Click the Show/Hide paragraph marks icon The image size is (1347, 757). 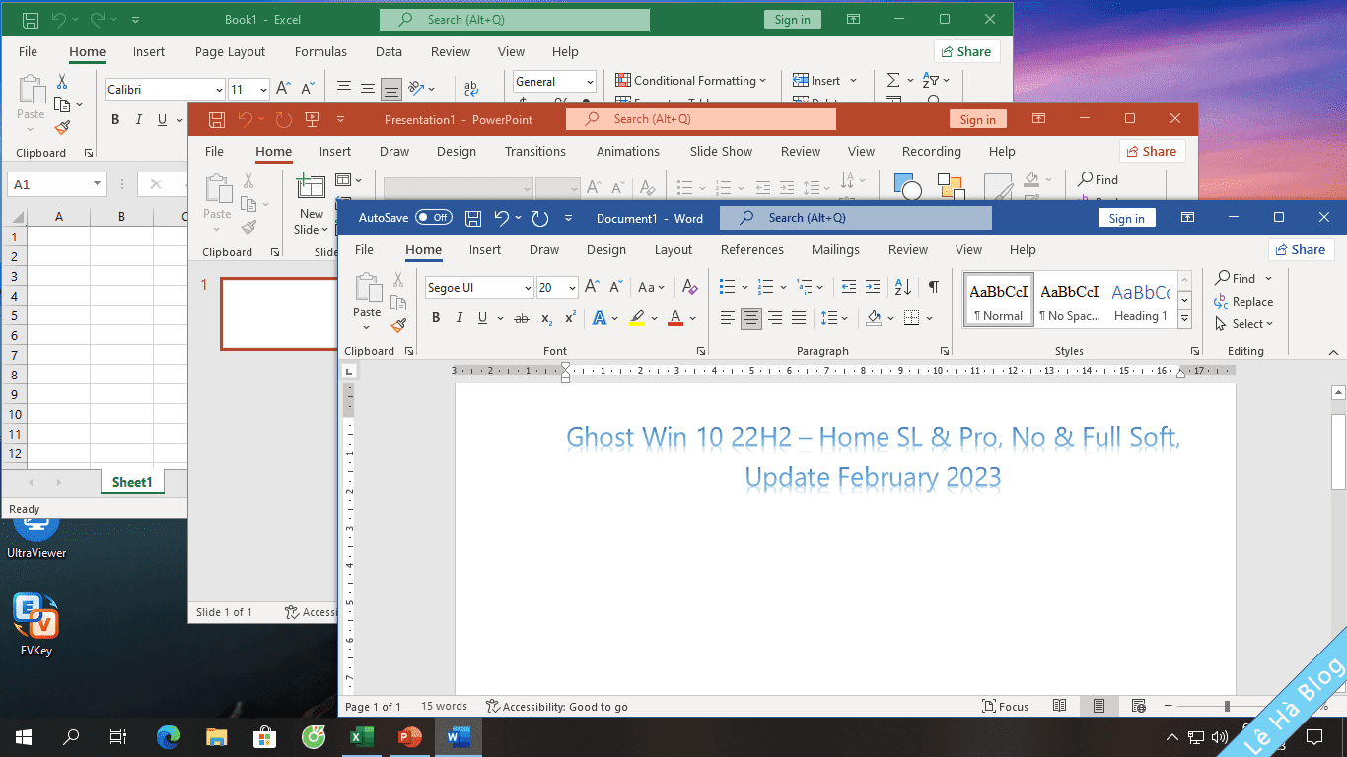933,287
